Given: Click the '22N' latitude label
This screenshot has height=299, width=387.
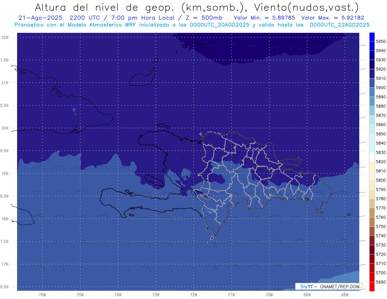Looking at the screenshot, I should tap(5, 37).
